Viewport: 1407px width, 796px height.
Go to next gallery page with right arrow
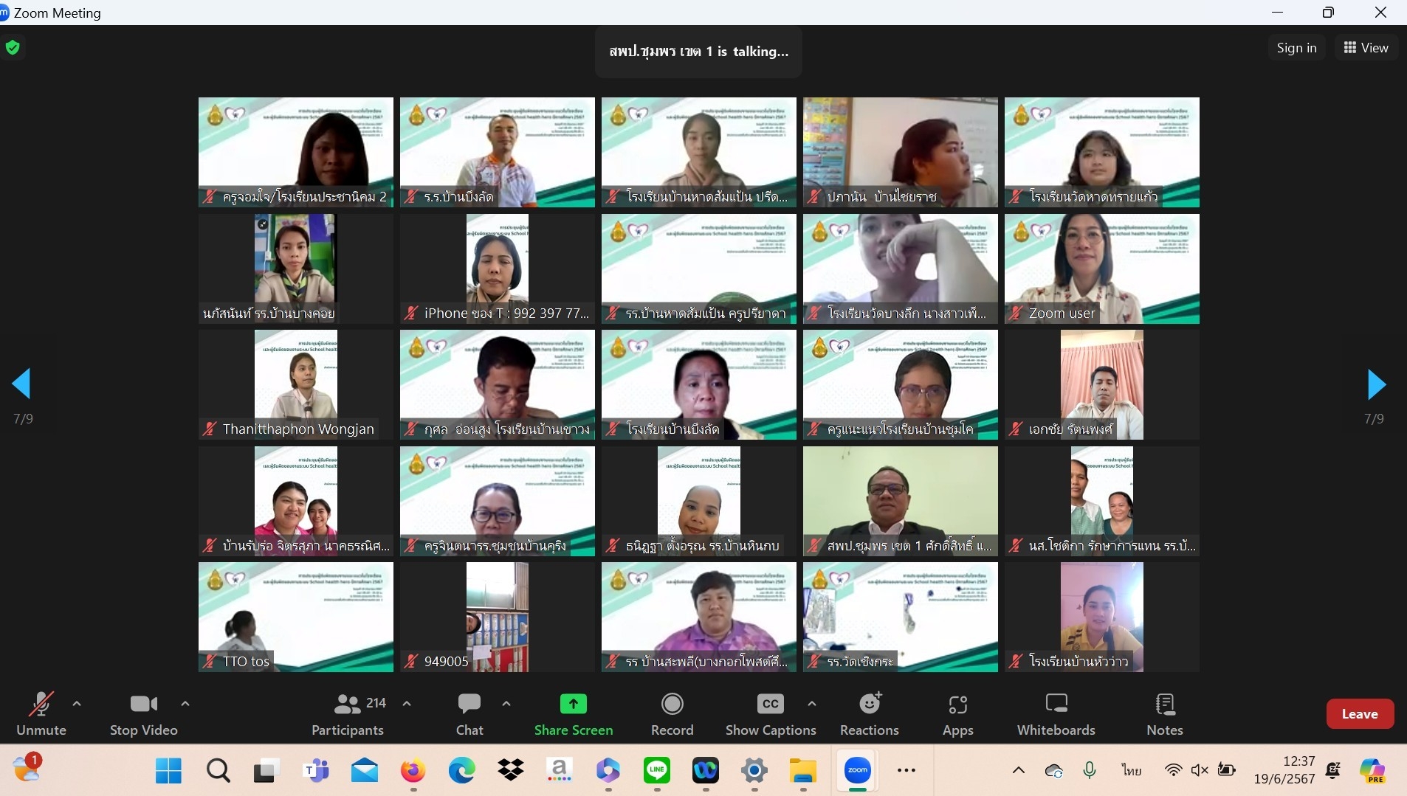[1376, 384]
